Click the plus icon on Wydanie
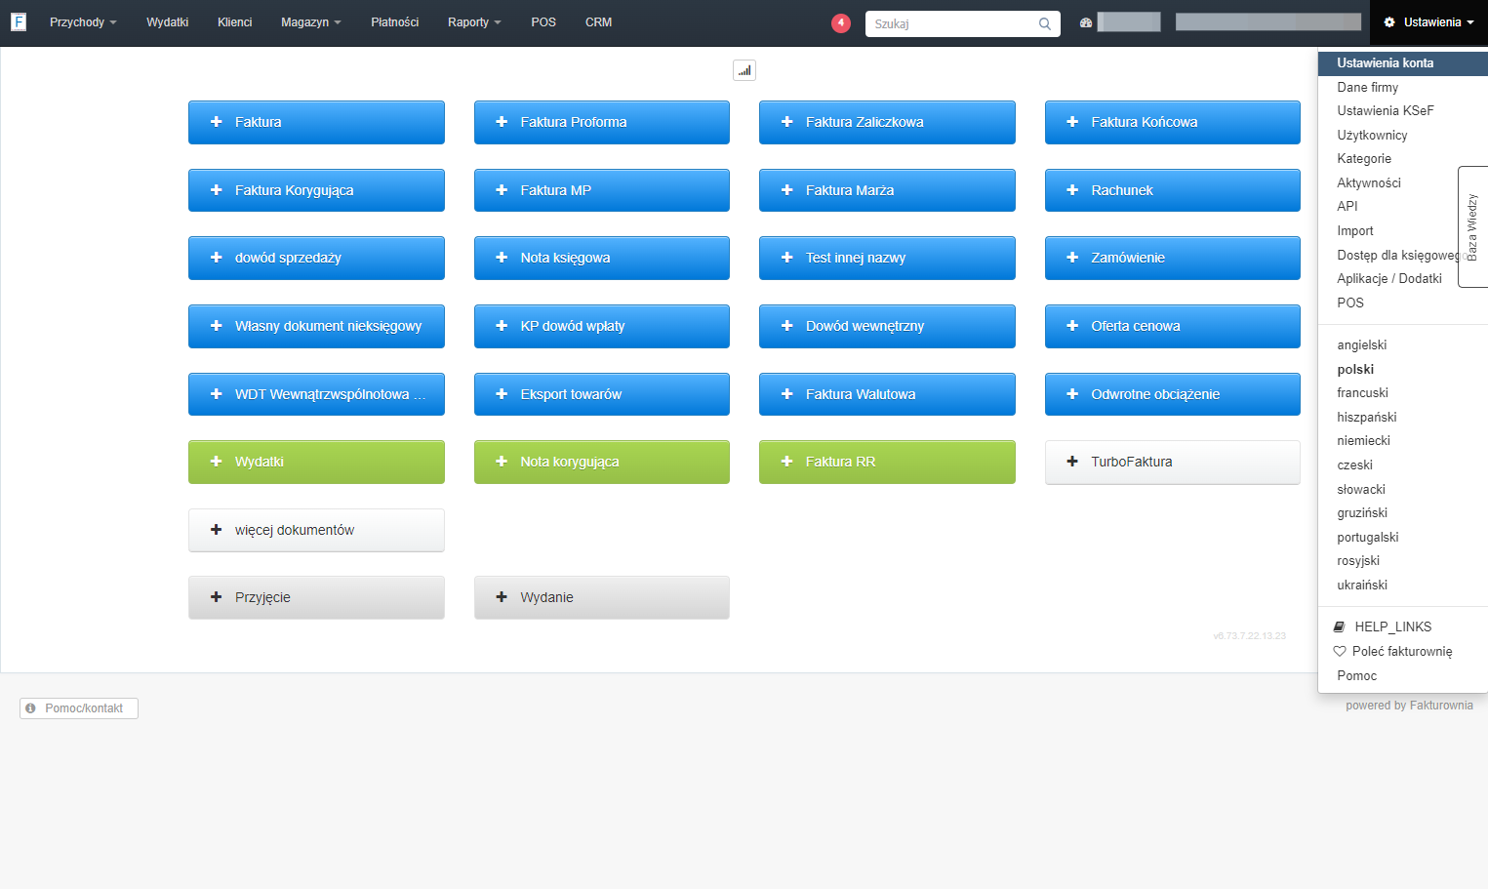Screen dimensions: 1488x889 pyautogui.click(x=502, y=597)
